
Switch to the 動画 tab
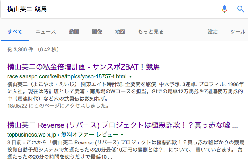74,32
